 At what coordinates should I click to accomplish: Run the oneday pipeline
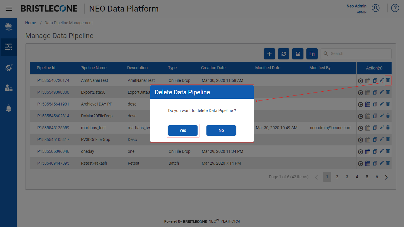pyautogui.click(x=361, y=152)
